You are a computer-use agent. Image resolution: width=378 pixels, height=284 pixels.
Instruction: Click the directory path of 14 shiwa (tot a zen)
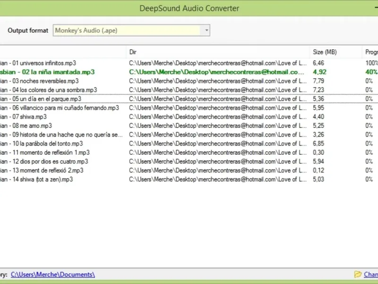tap(218, 179)
